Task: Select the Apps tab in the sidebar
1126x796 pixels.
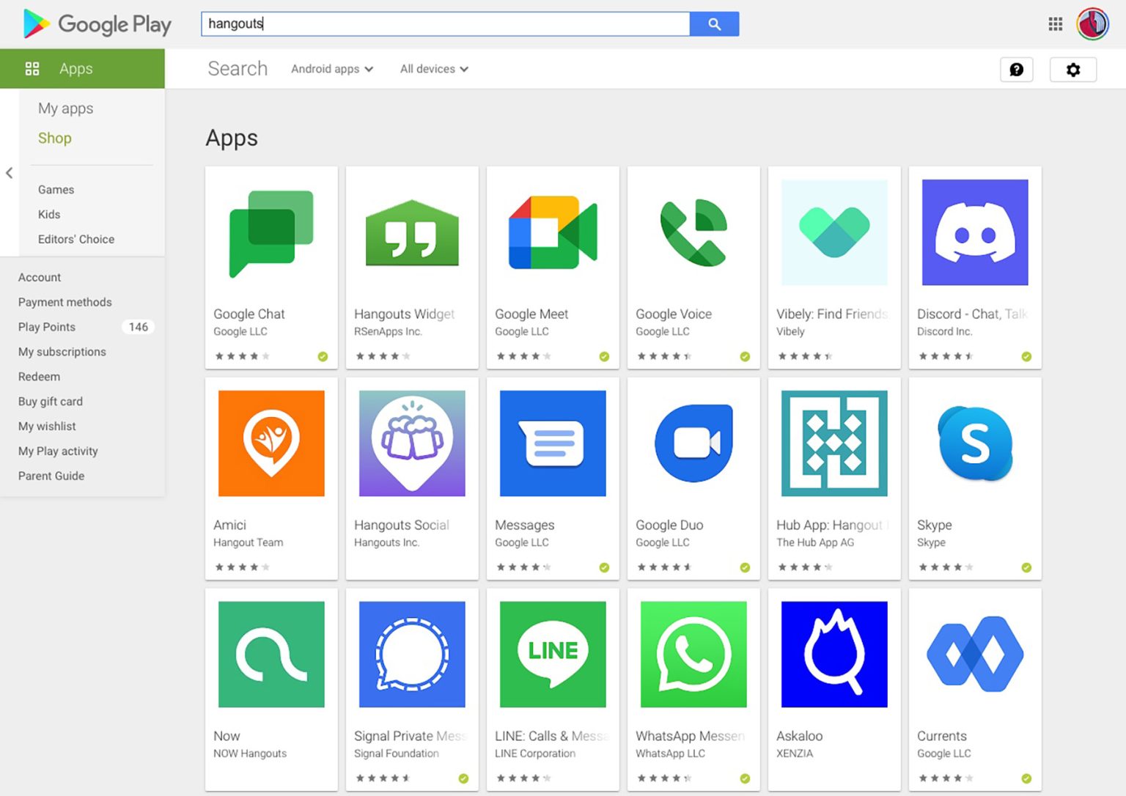Action: pos(76,69)
